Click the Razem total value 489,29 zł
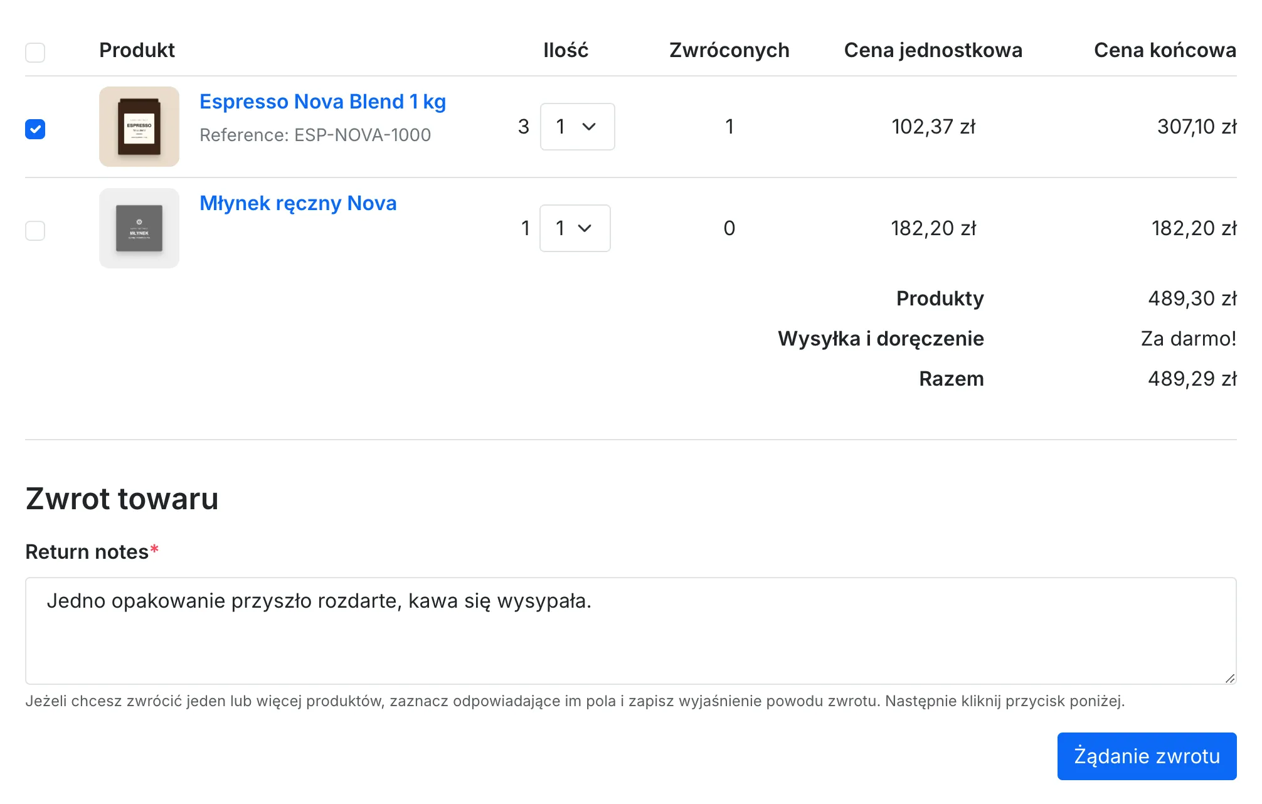This screenshot has width=1262, height=804. coord(1192,379)
